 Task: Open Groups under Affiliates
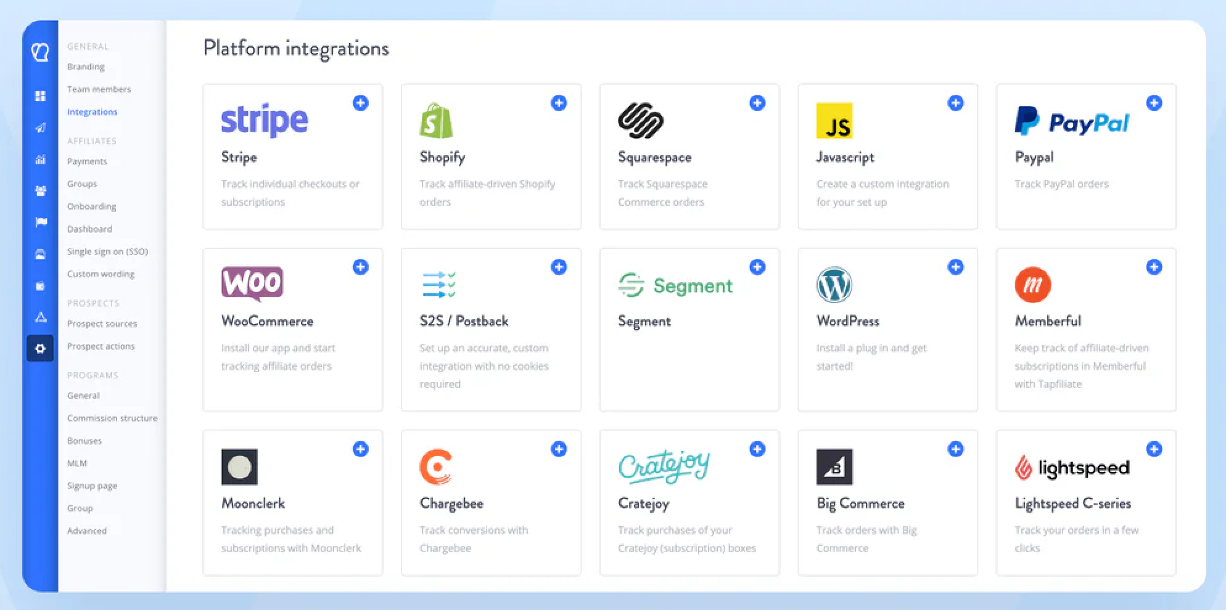tap(82, 184)
